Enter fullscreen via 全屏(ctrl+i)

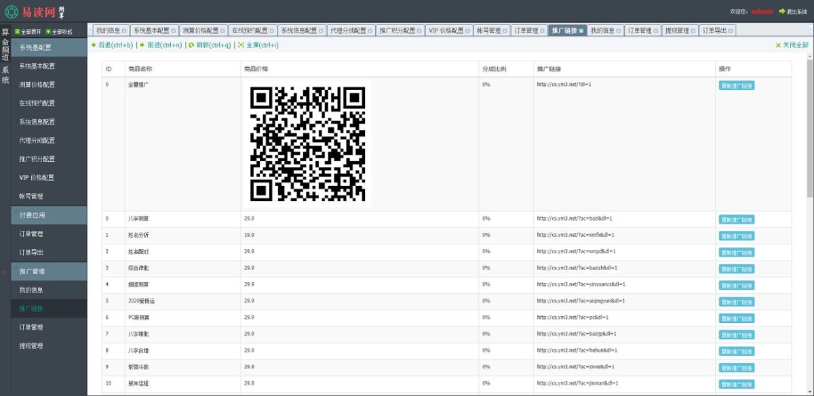(x=258, y=45)
